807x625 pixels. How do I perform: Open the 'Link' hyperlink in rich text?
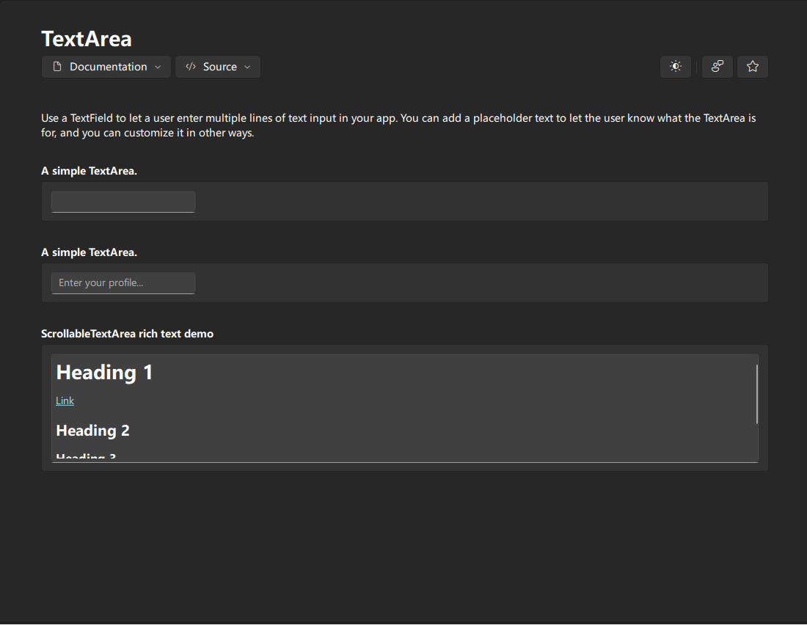[65, 401]
